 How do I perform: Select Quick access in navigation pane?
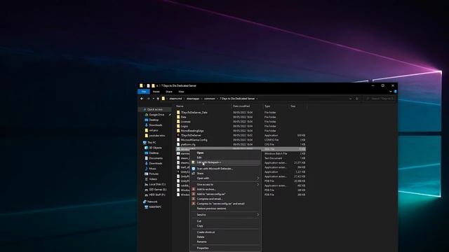coord(155,109)
